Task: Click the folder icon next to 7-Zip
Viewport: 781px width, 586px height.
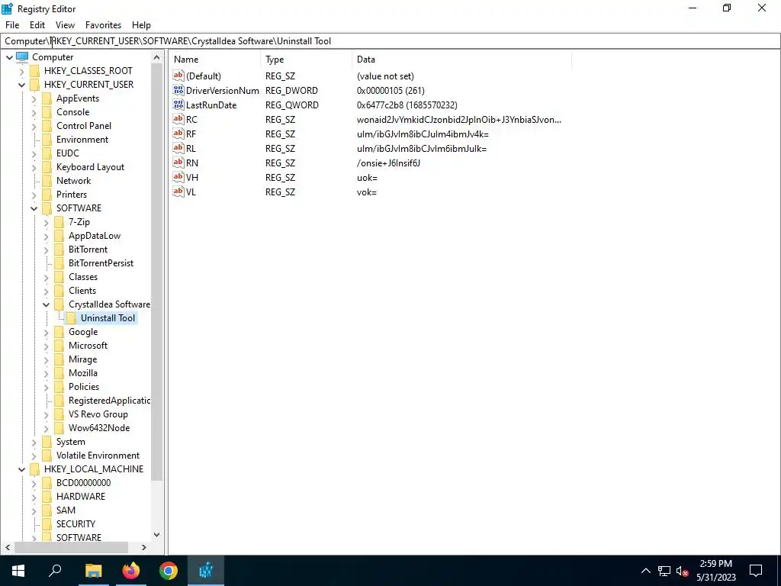Action: click(x=59, y=222)
